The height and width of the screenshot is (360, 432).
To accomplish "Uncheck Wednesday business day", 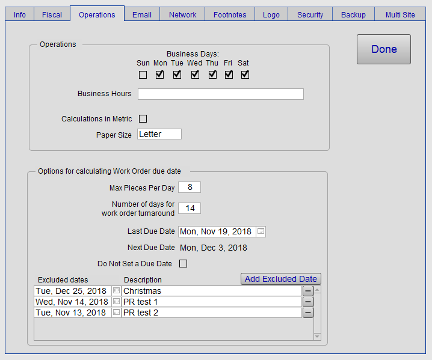I will pyautogui.click(x=195, y=75).
